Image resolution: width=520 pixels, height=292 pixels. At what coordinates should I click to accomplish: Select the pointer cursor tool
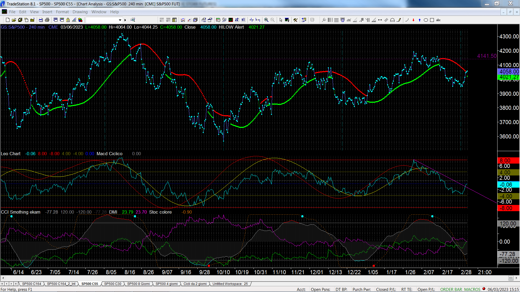[x=281, y=20]
